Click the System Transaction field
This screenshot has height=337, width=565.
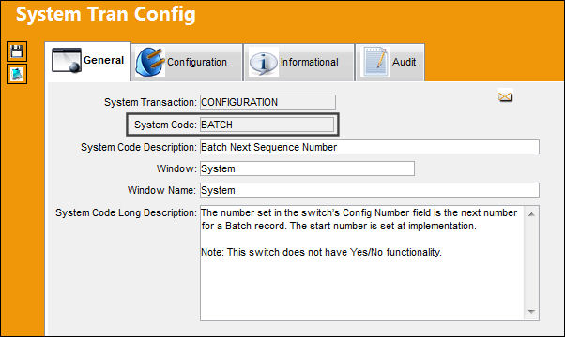(x=267, y=102)
